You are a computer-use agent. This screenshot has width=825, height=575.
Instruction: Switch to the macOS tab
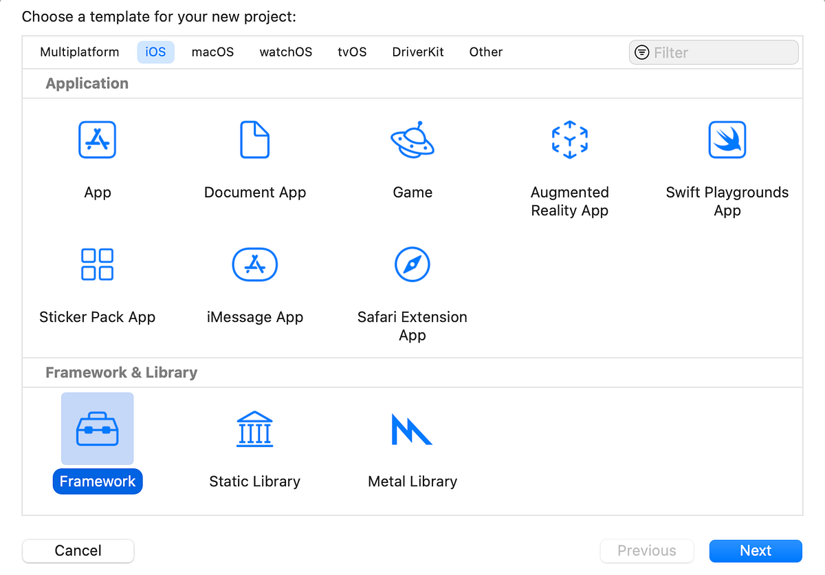(212, 52)
